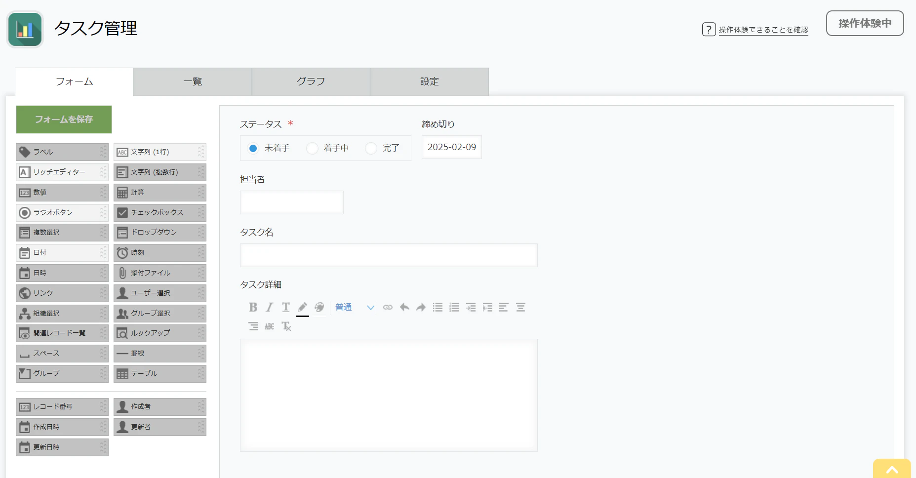The image size is (916, 478).
Task: Choose the 添付ファイル field type
Action: 160,273
